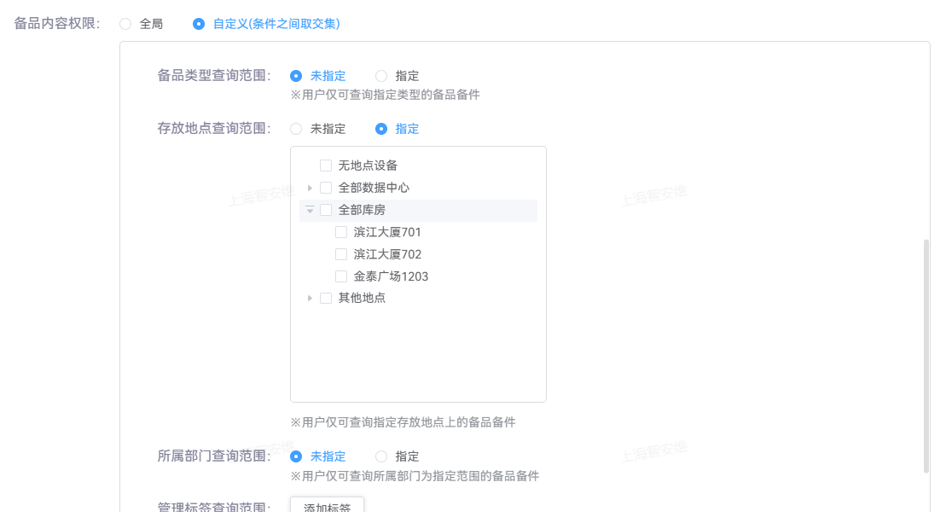Check the 全部数据中心 checkbox
This screenshot has width=946, height=523.
click(x=326, y=188)
